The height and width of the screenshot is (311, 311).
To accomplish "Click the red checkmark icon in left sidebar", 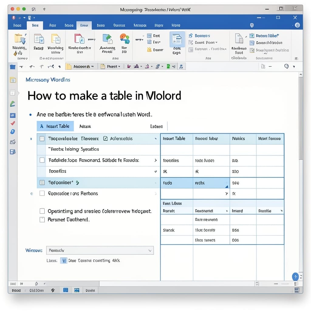I will [x=13, y=123].
